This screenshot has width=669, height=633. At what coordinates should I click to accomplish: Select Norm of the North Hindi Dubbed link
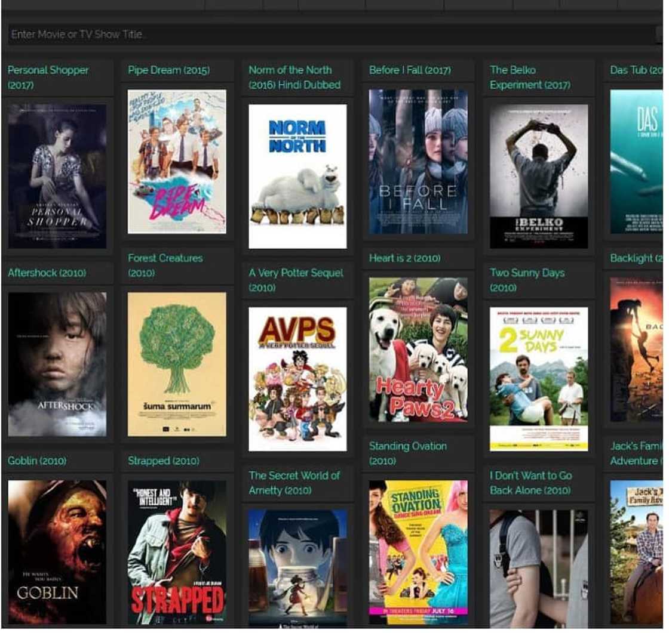pos(292,77)
